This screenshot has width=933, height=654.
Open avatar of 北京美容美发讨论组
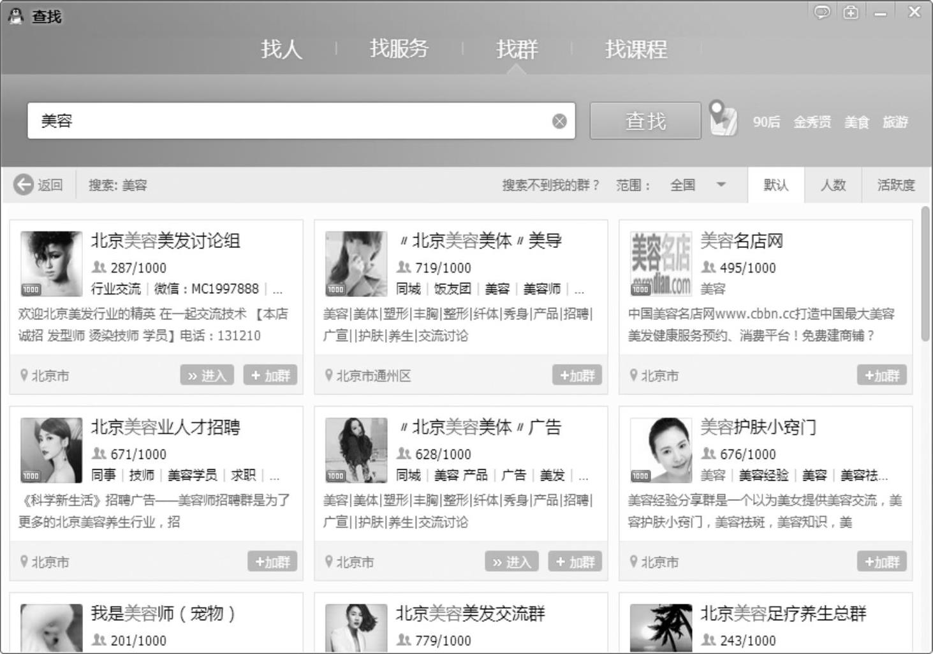pyautogui.click(x=52, y=264)
